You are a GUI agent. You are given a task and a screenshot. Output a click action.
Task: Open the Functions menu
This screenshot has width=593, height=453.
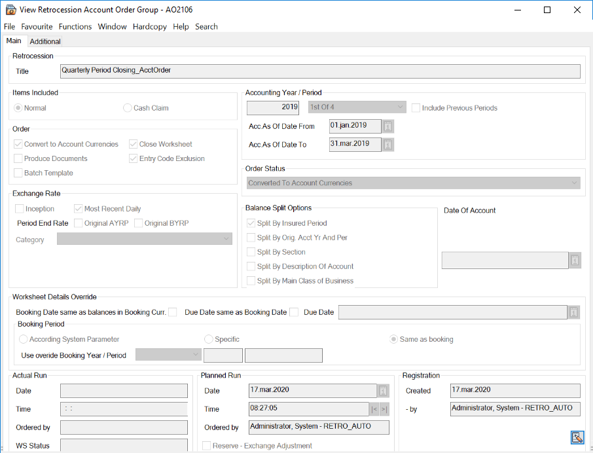pos(75,27)
